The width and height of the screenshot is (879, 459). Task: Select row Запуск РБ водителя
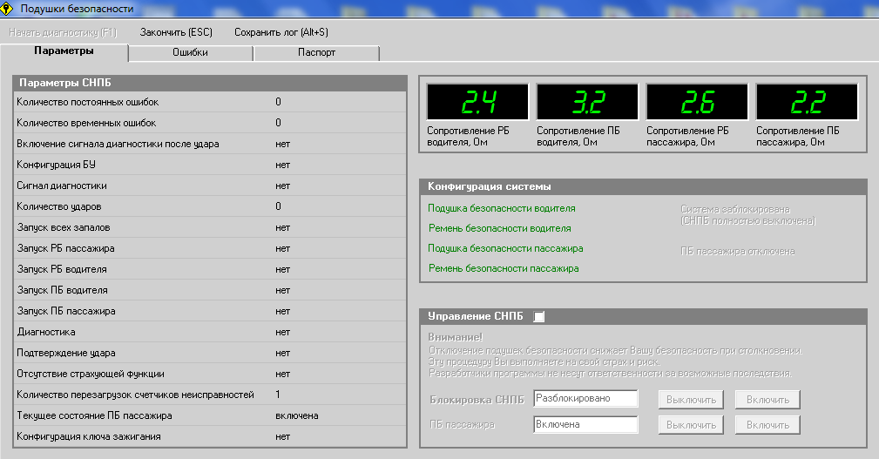pyautogui.click(x=210, y=269)
